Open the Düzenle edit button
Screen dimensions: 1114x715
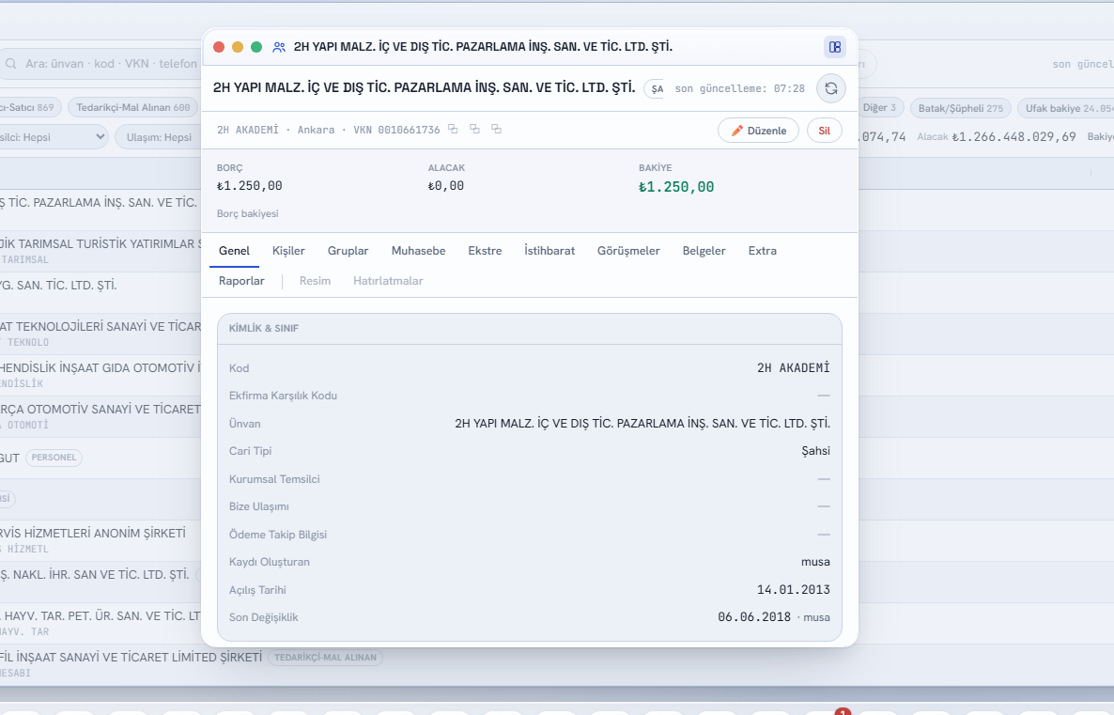[x=758, y=130]
